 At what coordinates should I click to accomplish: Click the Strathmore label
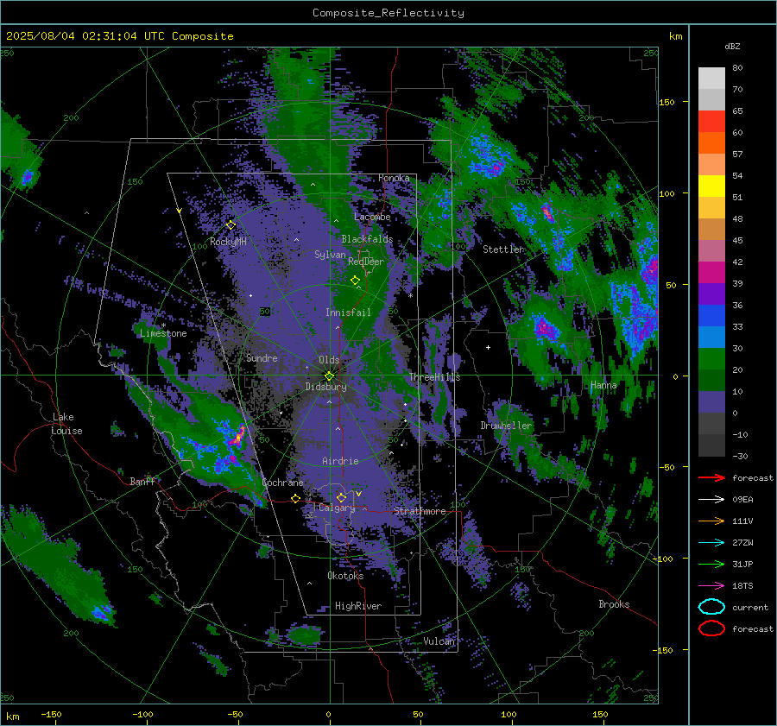coord(420,511)
